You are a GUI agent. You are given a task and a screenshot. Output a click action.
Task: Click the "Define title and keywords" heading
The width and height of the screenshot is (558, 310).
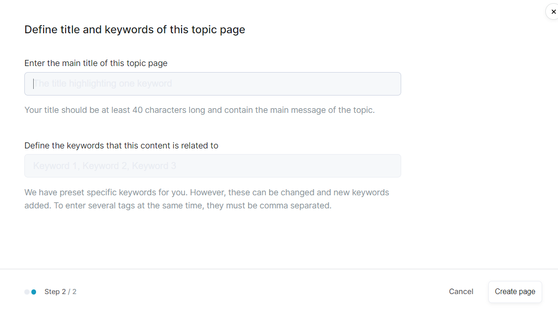click(135, 30)
